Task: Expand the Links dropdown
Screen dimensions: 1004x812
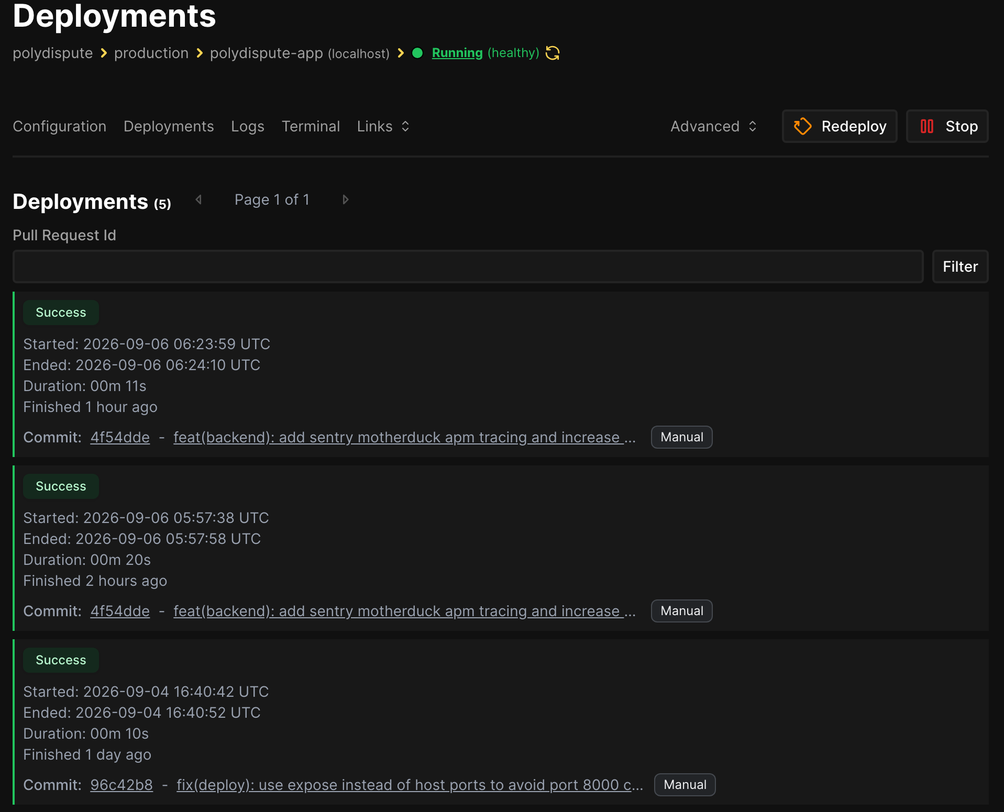Action: click(383, 126)
